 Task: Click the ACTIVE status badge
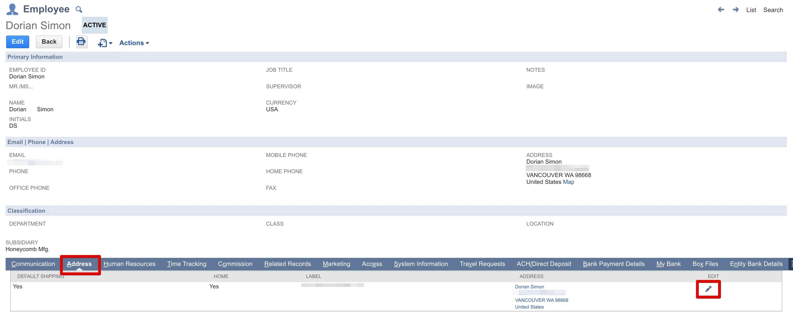(x=94, y=25)
